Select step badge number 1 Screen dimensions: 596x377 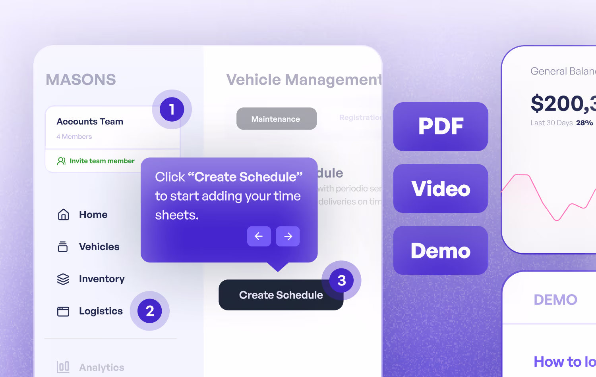coord(171,109)
